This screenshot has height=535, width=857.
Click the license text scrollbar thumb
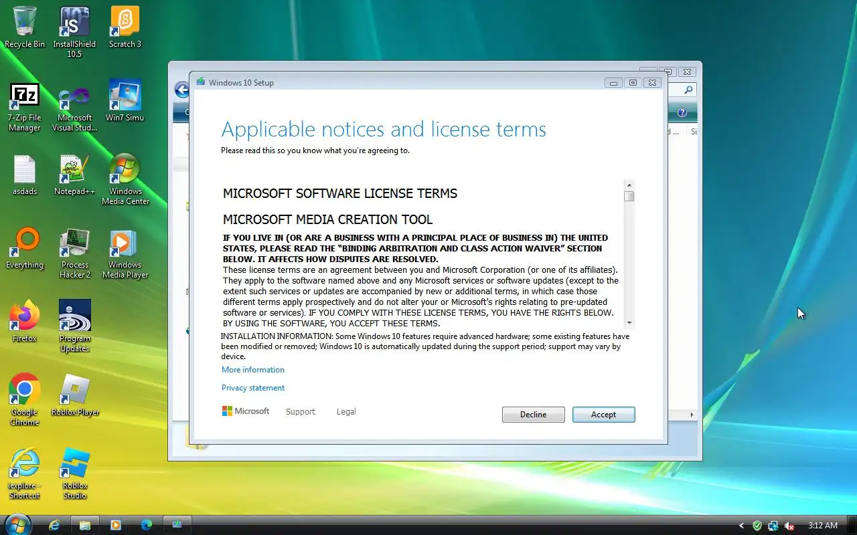629,197
